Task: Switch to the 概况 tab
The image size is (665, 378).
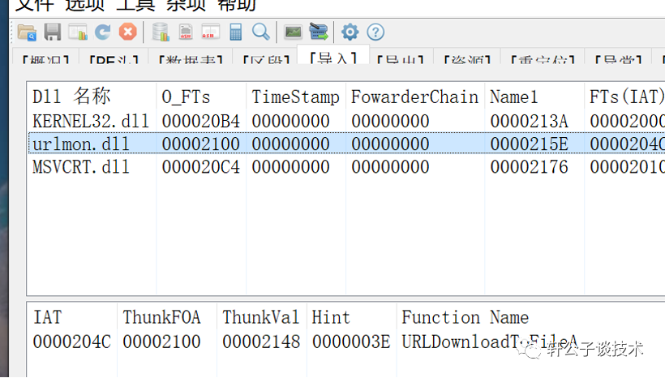Action: tap(45, 58)
